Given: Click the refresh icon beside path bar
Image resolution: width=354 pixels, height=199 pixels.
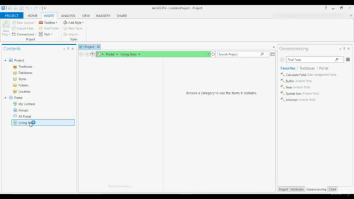Looking at the screenshot, I should pos(213,54).
